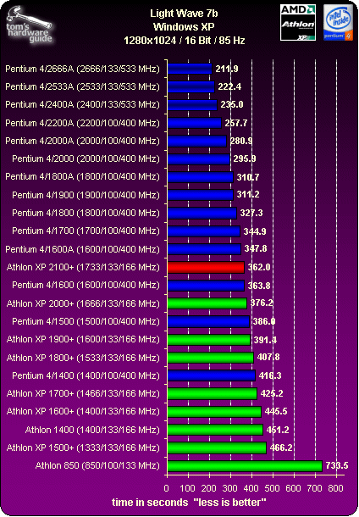Screen dimensions: 359x517
Task: Click the Tom's Hardware Guide hammer logo
Action: 29,25
